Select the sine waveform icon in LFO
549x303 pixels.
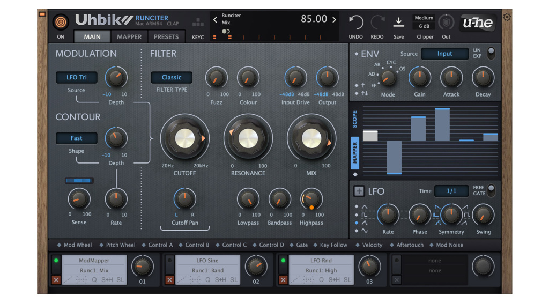(365, 231)
